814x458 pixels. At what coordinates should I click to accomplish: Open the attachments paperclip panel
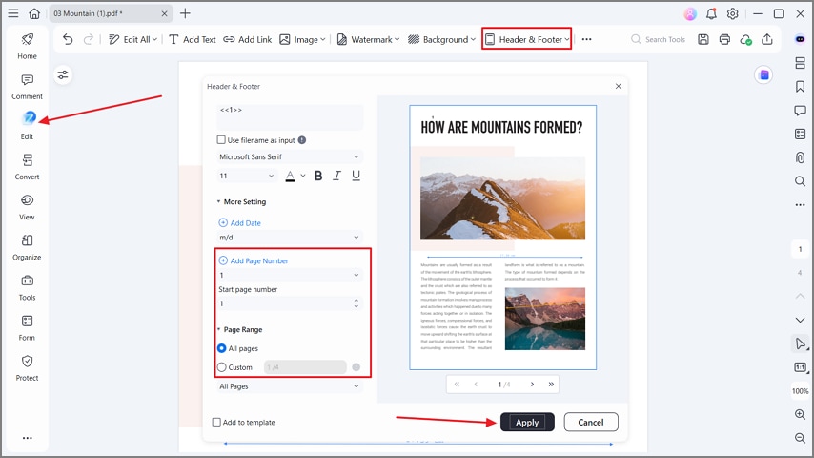[800, 157]
